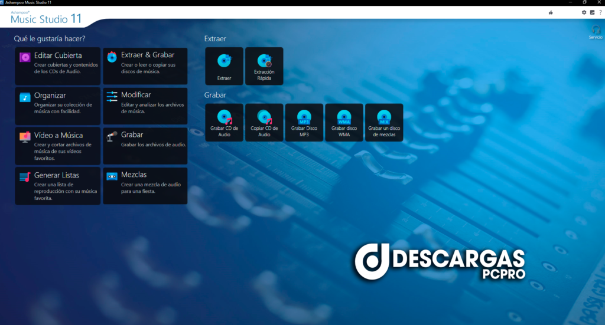Viewport: 605px width, 325px height.
Task: Click the Modificar title text
Action: pyautogui.click(x=136, y=95)
